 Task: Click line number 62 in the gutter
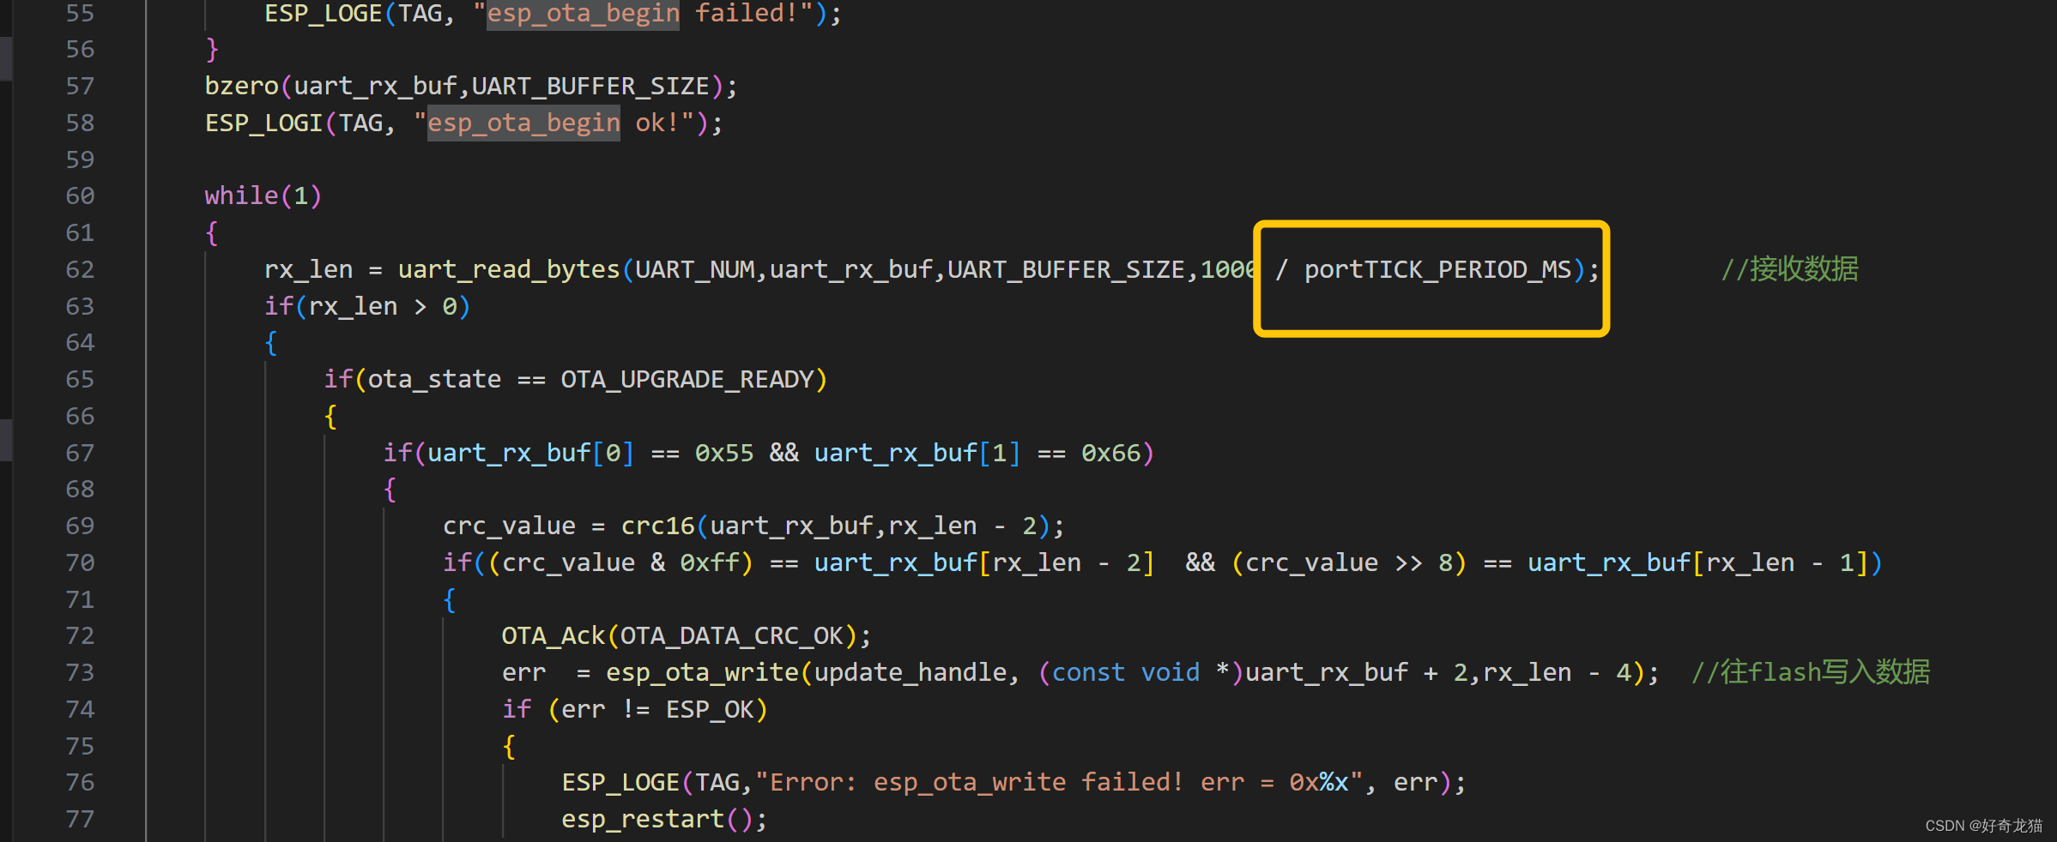[x=80, y=270]
